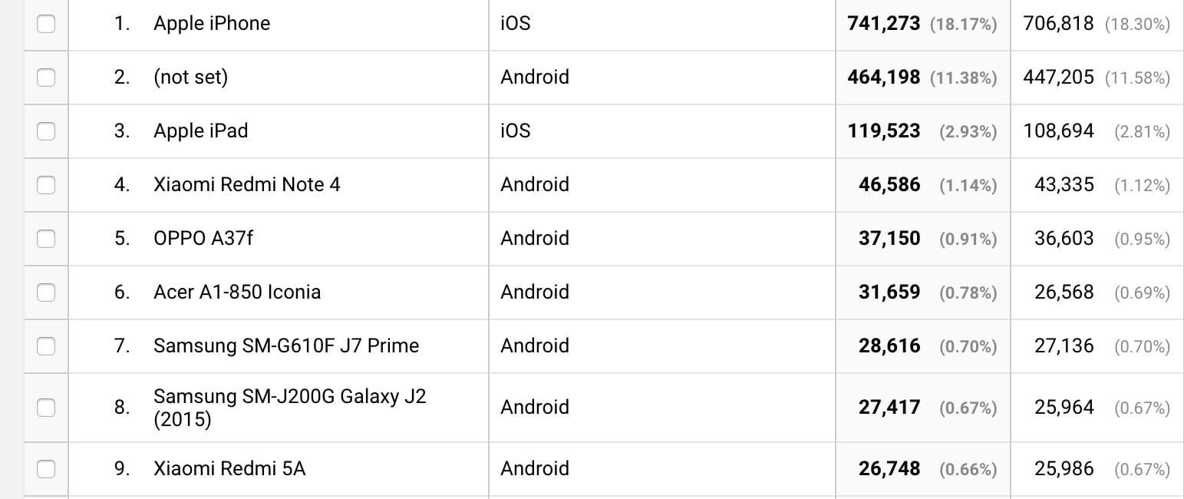1184x499 pixels.
Task: Open the Xiaomi Redmi 5A link
Action: [229, 469]
